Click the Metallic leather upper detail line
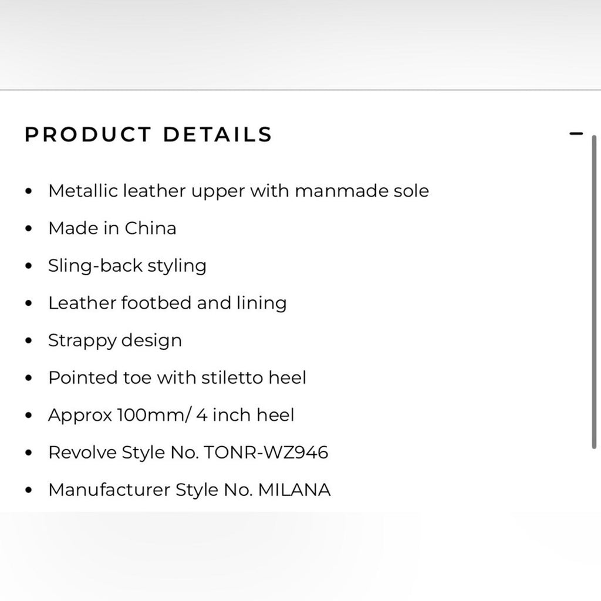The image size is (601, 601). pos(239,191)
